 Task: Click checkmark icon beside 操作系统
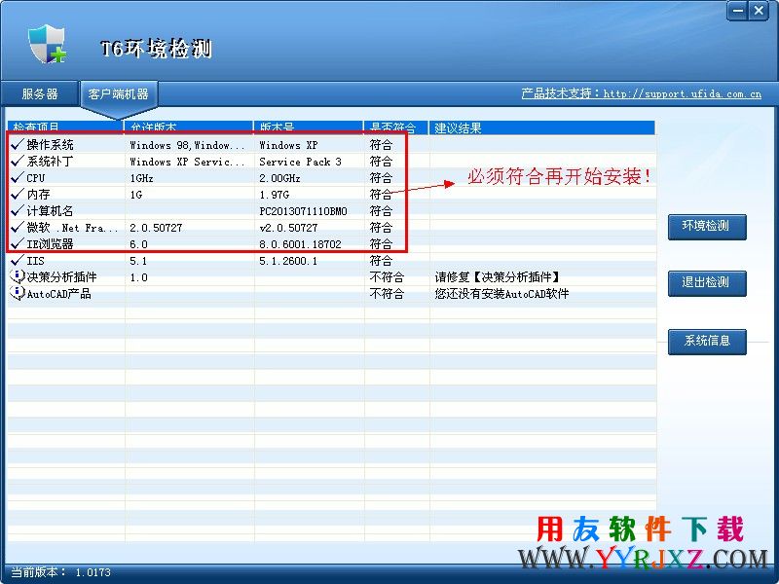coord(18,144)
